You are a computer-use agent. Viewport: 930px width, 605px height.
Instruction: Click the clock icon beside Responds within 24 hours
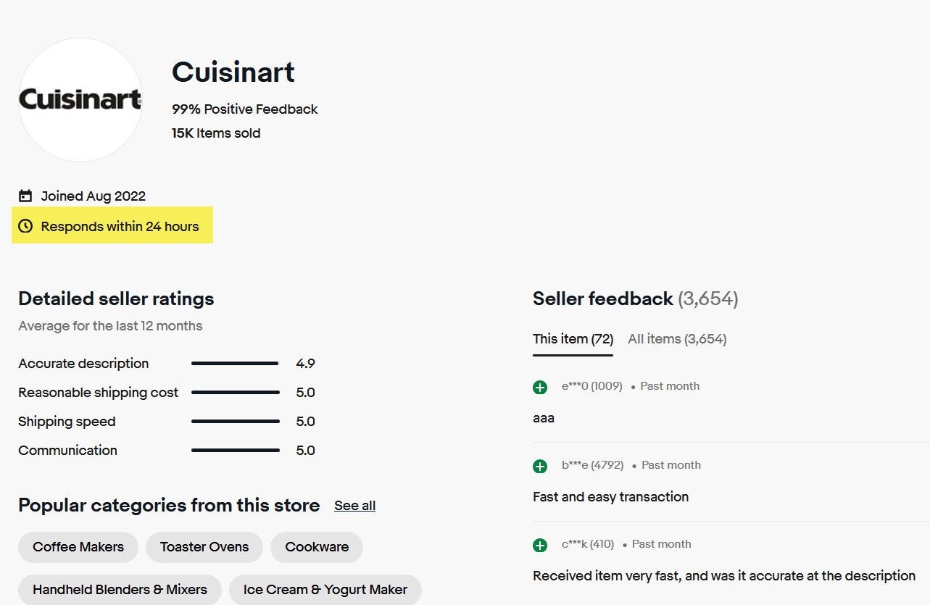click(25, 226)
